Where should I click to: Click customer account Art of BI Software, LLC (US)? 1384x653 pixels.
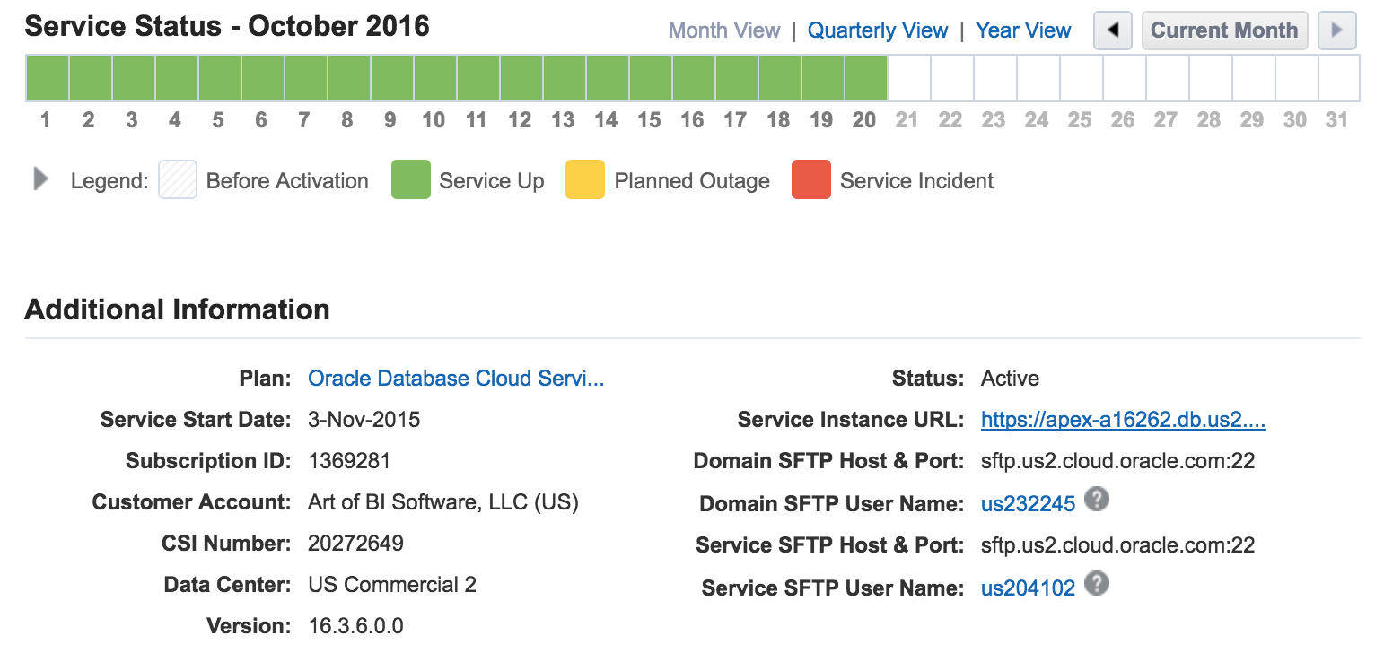443,502
